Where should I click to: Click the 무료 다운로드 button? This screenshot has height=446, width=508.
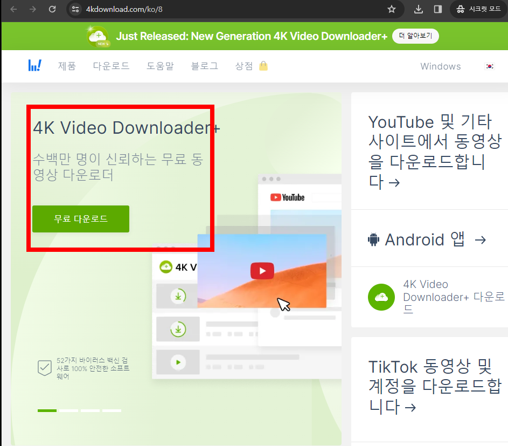pos(81,219)
